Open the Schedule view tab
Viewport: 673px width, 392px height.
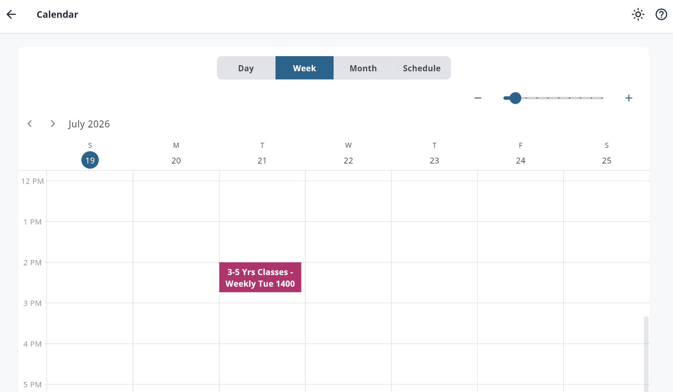coord(422,68)
